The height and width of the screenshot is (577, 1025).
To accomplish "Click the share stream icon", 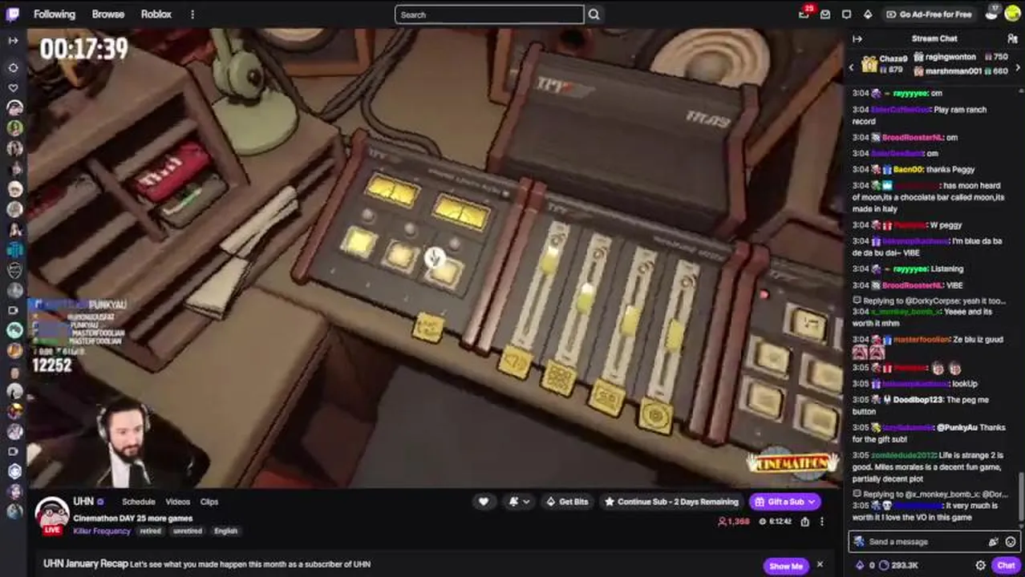I will point(804,522).
